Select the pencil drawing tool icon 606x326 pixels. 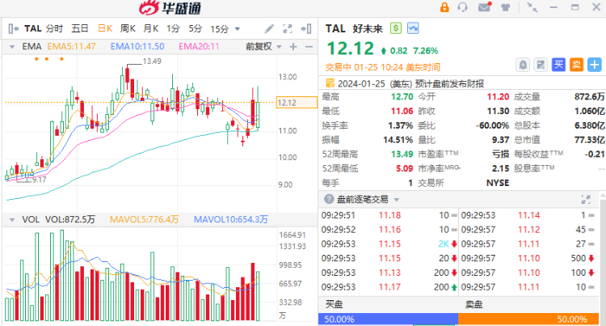pyautogui.click(x=269, y=28)
